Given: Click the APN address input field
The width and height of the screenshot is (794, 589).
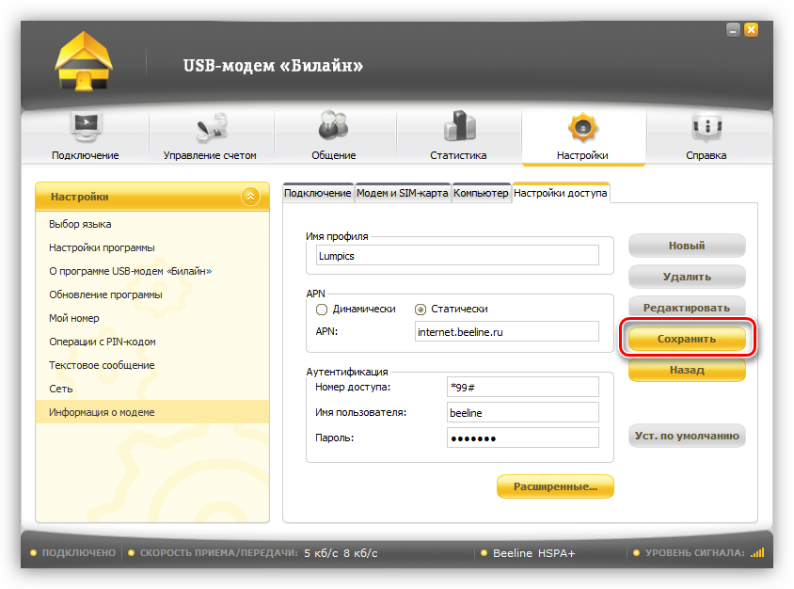Looking at the screenshot, I should point(506,331).
